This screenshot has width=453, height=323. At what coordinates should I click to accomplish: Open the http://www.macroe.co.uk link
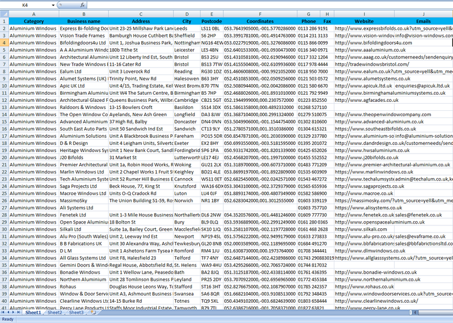click(364, 193)
